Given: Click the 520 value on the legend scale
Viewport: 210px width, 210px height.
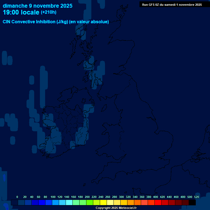Looking at the screenshot, I should point(196,197).
